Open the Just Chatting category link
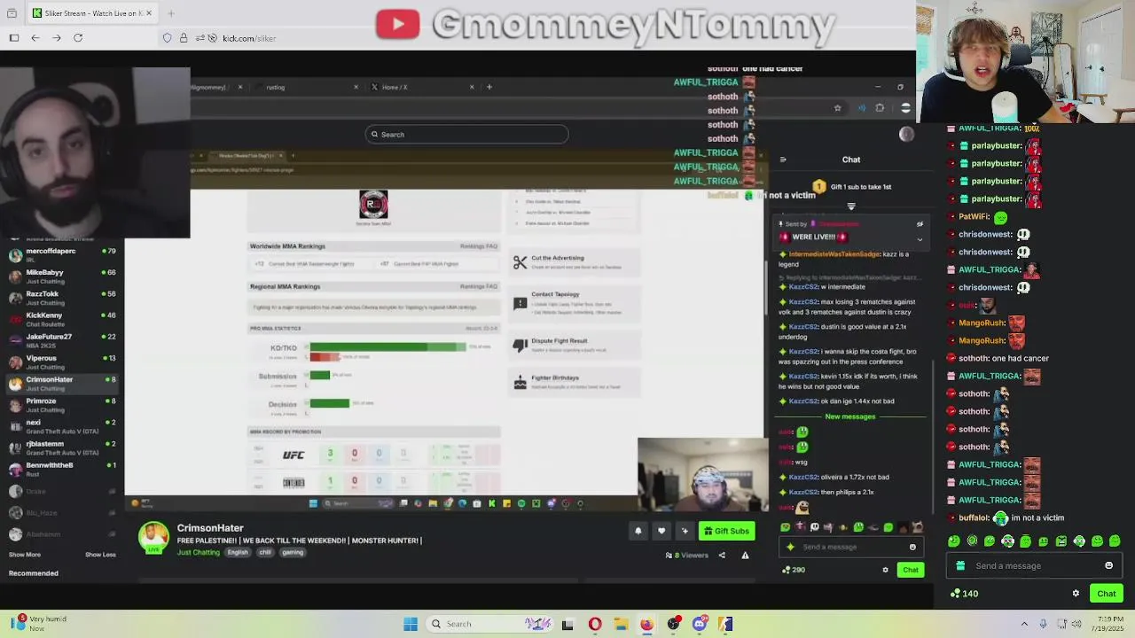Image resolution: width=1135 pixels, height=638 pixels. (x=199, y=552)
